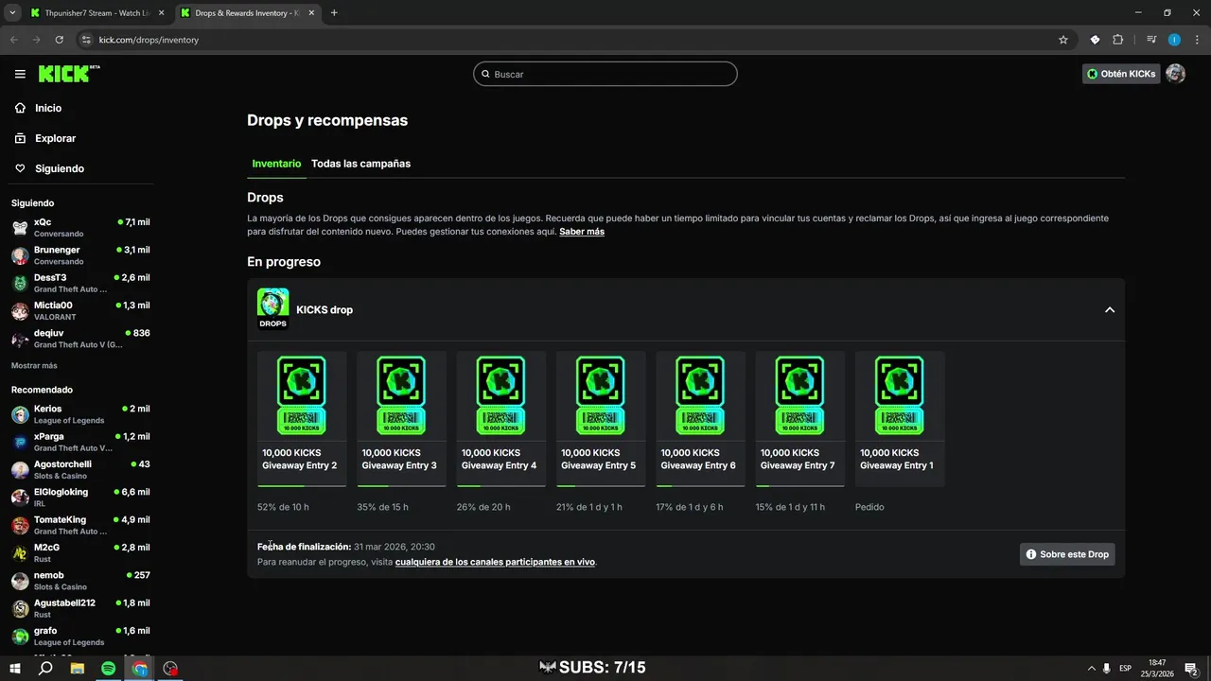Open Explorar in the sidebar
Viewport: 1211px width, 681px height.
55,138
